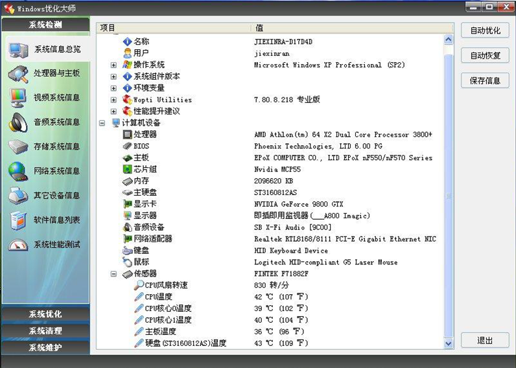Click the 保存信息 button
The image size is (516, 368).
tap(485, 81)
